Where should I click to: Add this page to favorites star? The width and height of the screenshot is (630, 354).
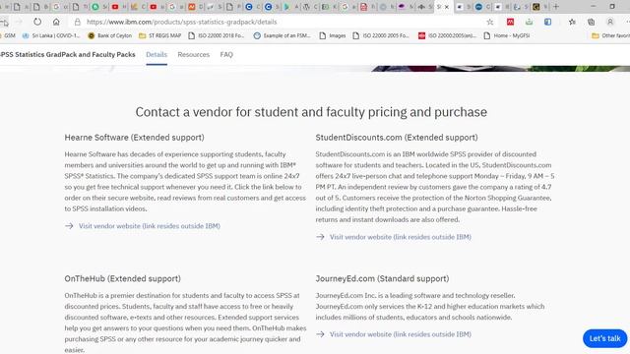[490, 22]
